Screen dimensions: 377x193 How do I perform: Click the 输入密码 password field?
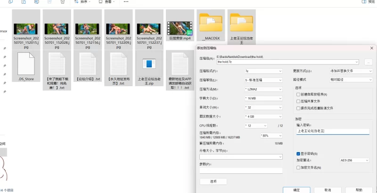coord(333,131)
